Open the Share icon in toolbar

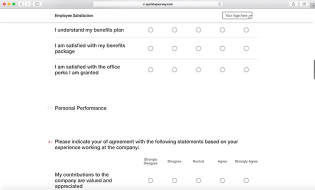[x=293, y=4]
